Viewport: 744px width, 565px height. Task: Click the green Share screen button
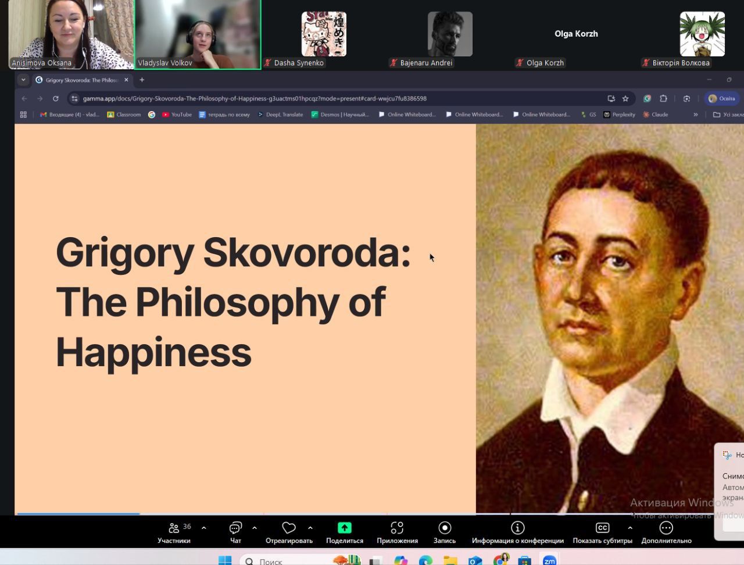point(344,528)
